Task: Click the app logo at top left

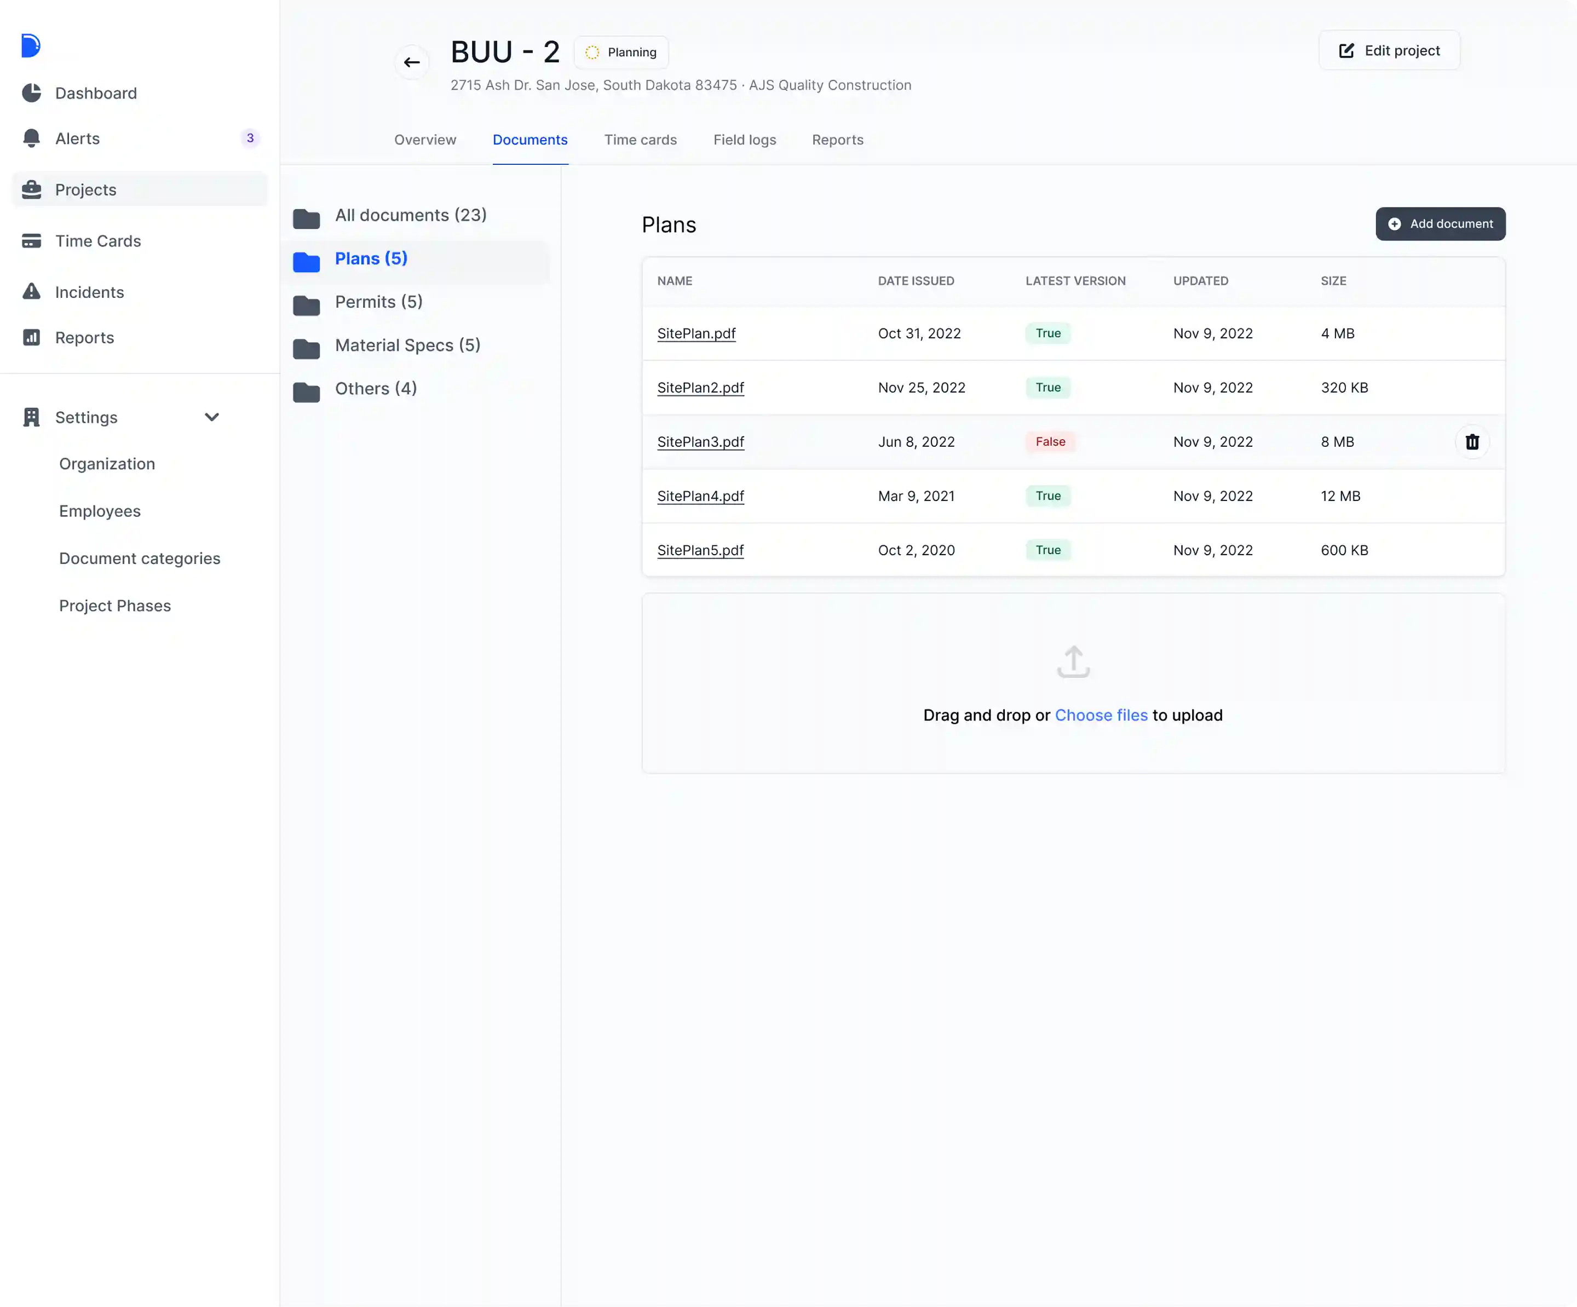Action: (x=30, y=46)
